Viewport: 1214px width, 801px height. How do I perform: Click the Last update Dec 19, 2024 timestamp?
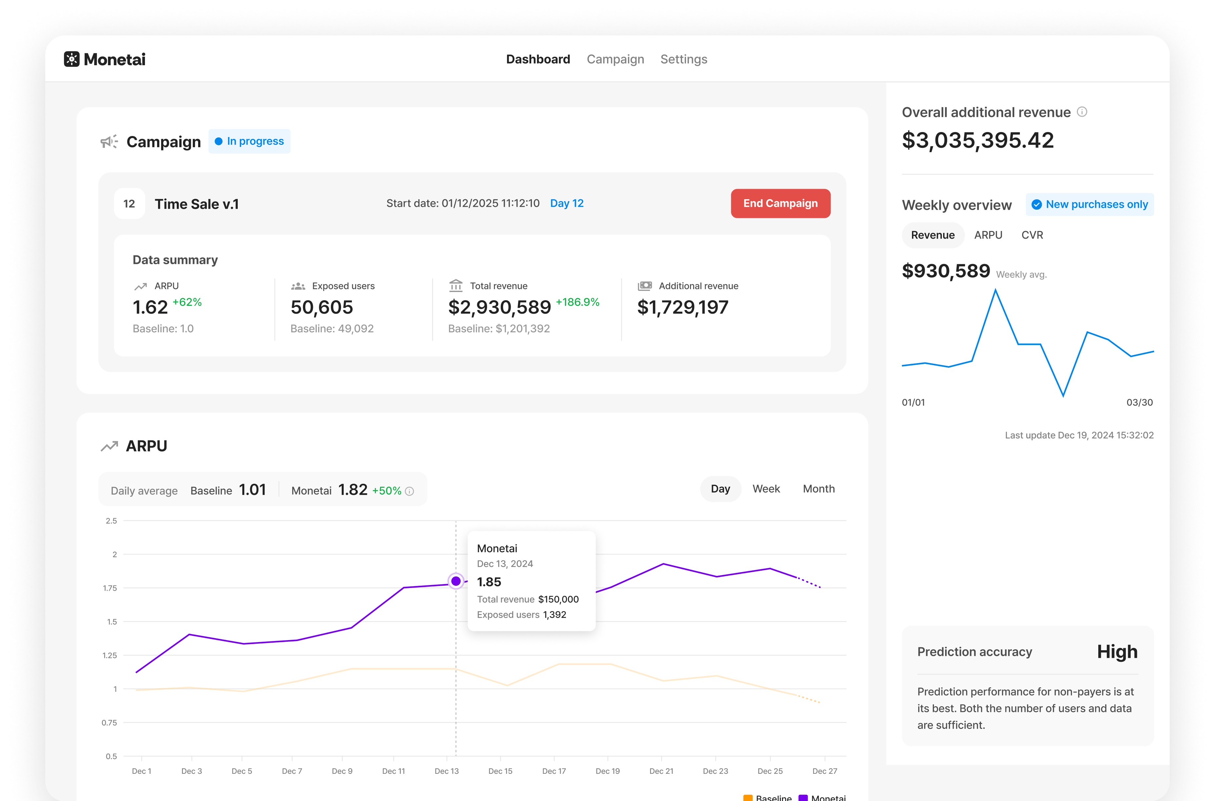[1079, 435]
